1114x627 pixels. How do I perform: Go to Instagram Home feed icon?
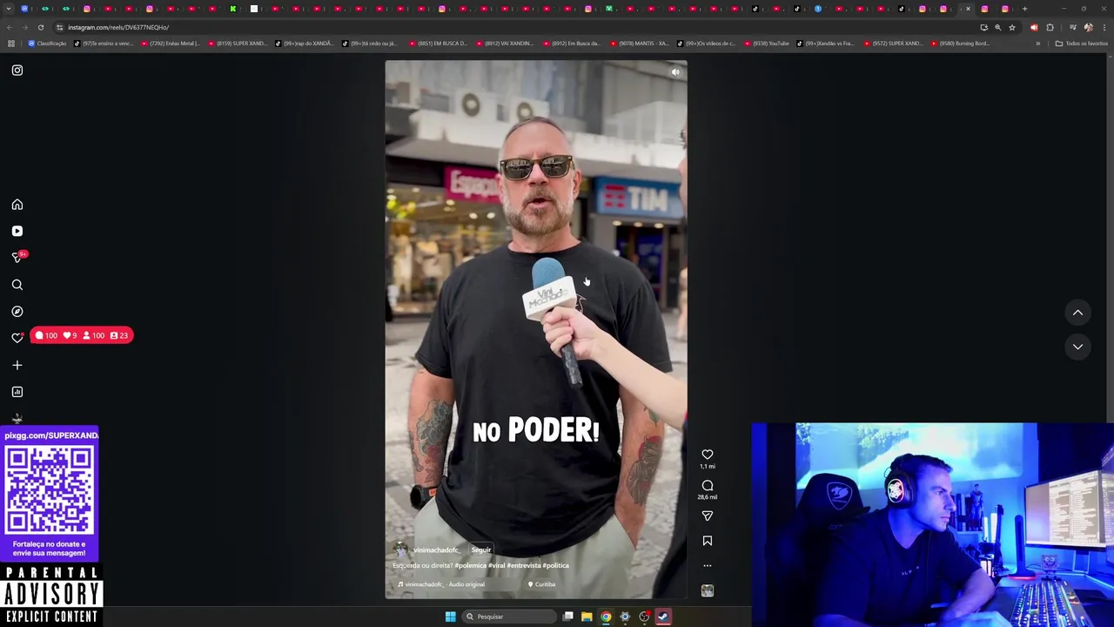coord(17,205)
